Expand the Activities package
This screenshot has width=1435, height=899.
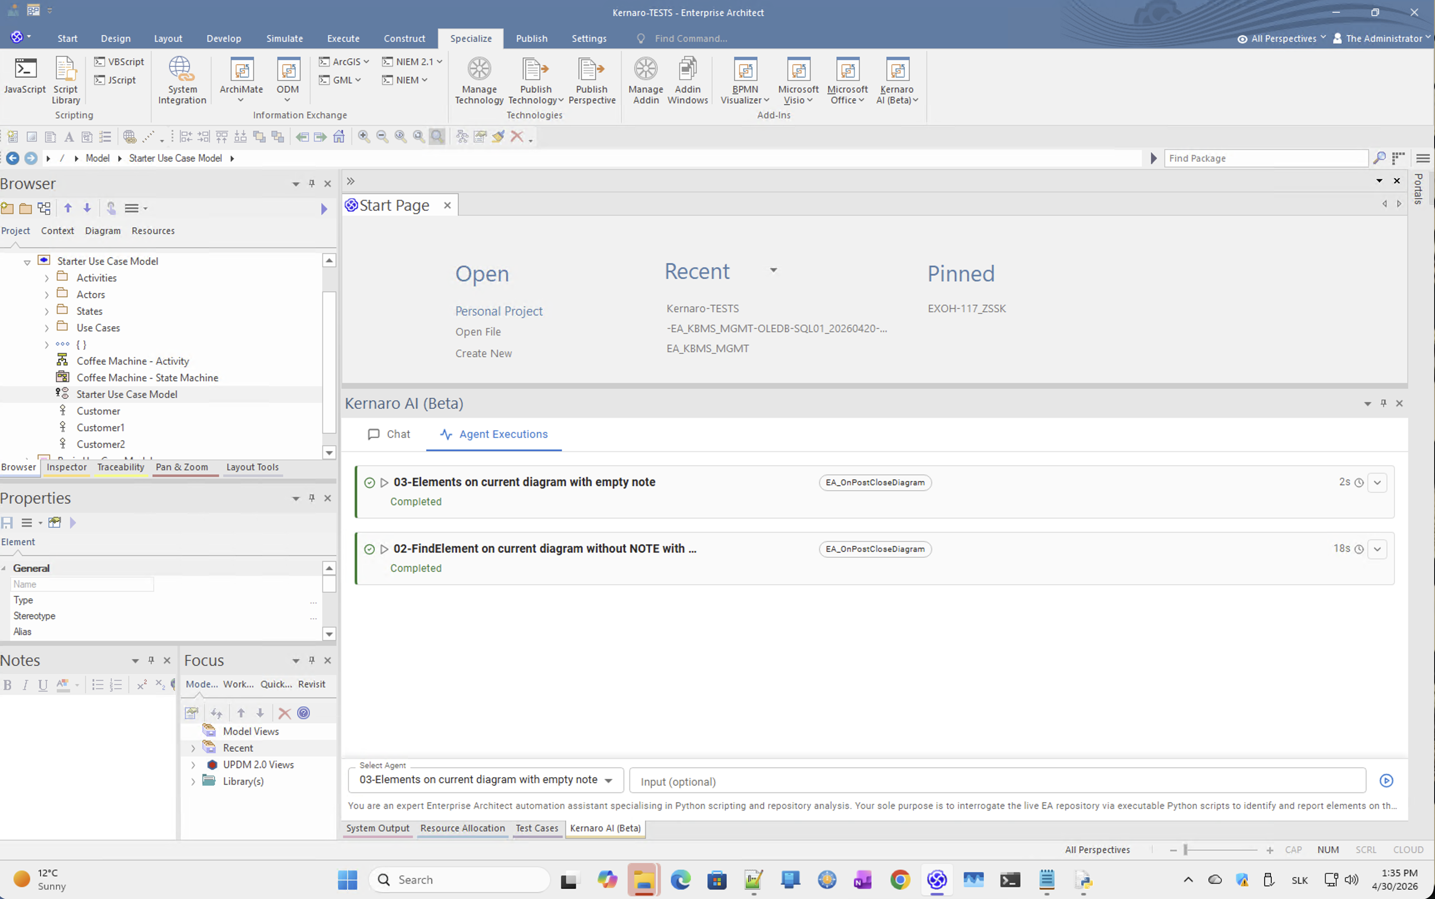46,278
